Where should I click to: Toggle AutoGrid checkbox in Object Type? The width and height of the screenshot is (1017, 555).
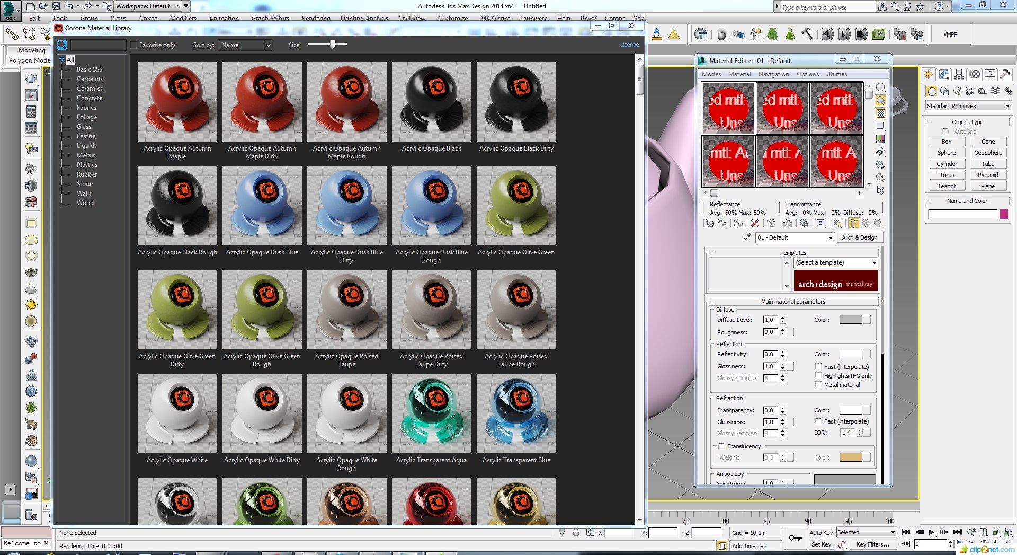click(945, 131)
